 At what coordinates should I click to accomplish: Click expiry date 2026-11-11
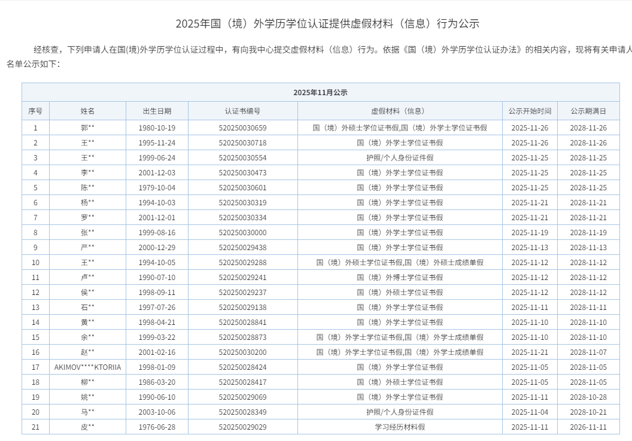pyautogui.click(x=588, y=427)
